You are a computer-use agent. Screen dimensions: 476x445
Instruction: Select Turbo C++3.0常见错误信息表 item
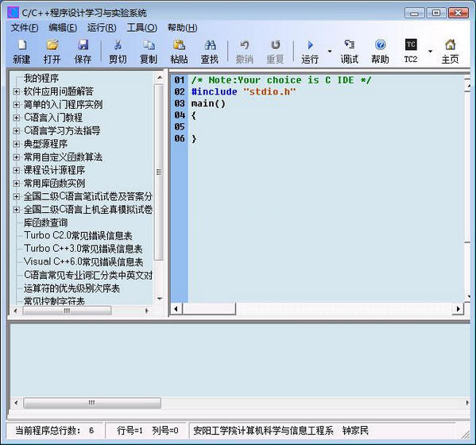(x=83, y=249)
